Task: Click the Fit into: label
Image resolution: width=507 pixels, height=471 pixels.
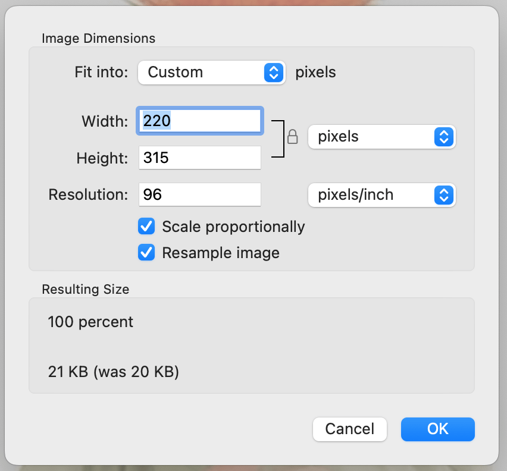Action: [x=101, y=73]
